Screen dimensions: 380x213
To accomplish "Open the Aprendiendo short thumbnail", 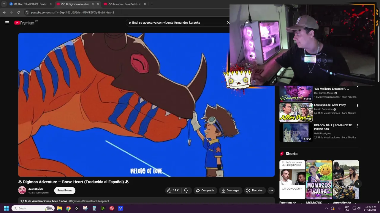I will [346, 180].
